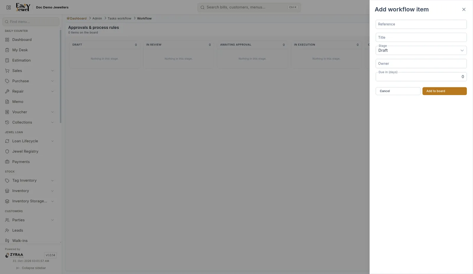Focus the Title input field
Viewport: 473px width, 274px height.
point(421,37)
